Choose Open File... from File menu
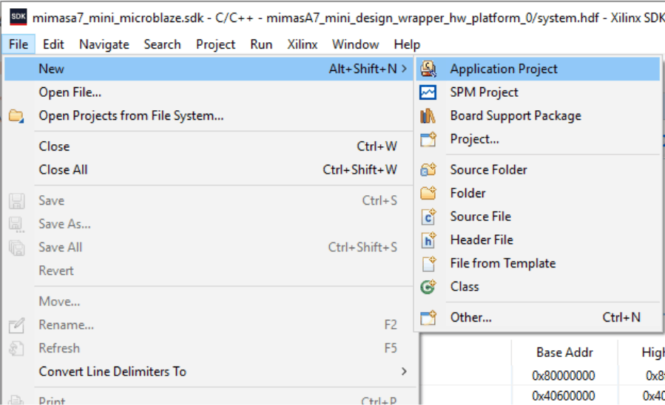This screenshot has width=665, height=405. (70, 92)
